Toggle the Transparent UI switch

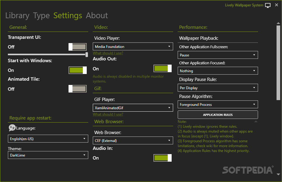click(78, 47)
